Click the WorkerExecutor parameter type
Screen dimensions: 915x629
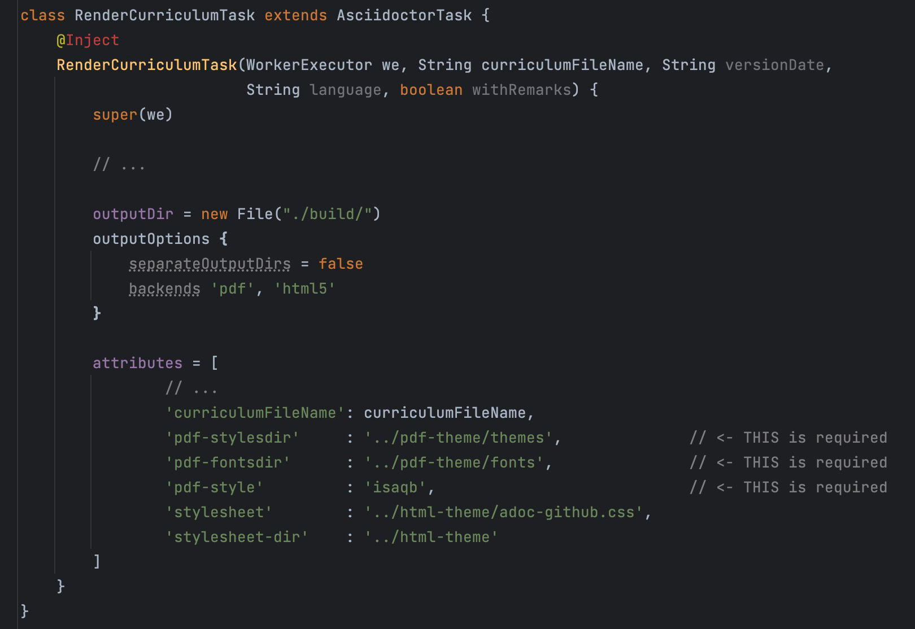pyautogui.click(x=309, y=65)
